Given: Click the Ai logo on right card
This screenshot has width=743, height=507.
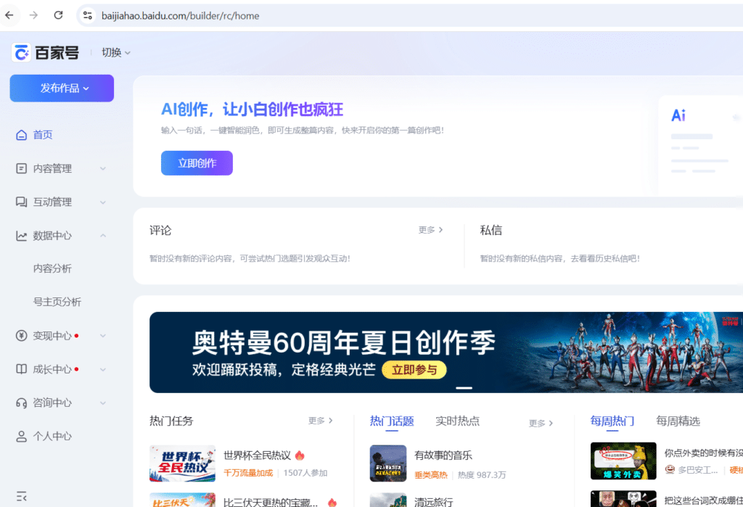Looking at the screenshot, I should coord(678,115).
